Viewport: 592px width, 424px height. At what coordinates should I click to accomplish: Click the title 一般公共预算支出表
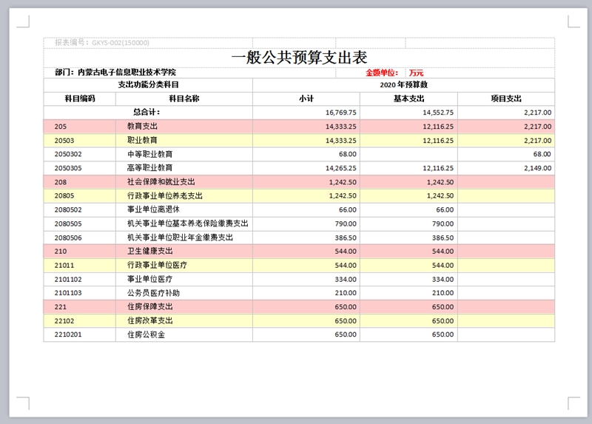point(299,57)
